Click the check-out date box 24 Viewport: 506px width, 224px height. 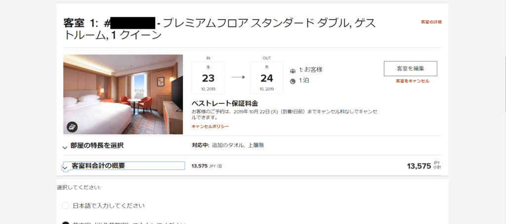pyautogui.click(x=266, y=78)
